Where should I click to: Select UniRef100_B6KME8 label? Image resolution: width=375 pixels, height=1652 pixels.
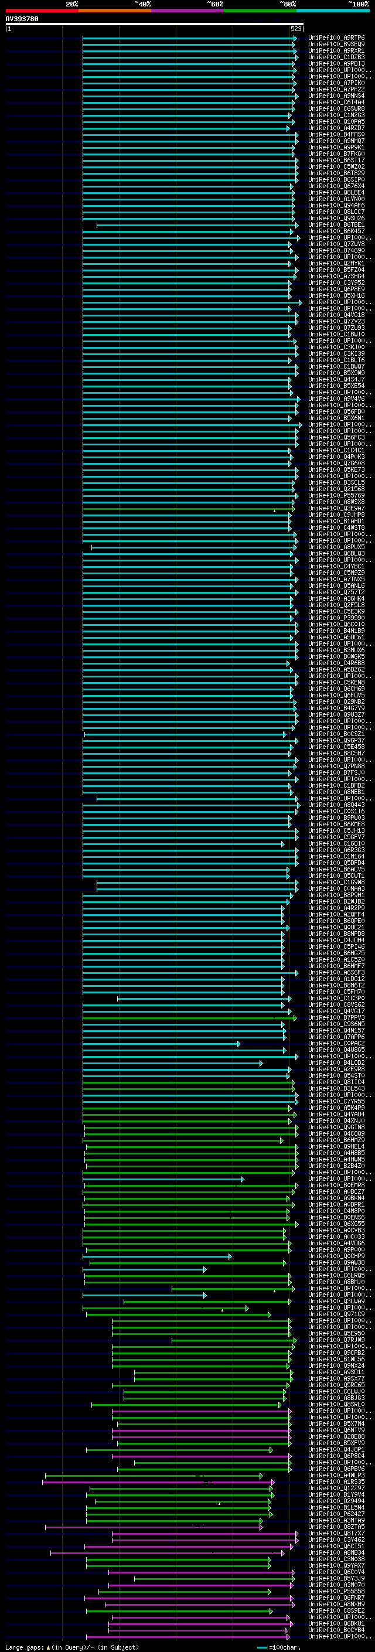[x=336, y=824]
